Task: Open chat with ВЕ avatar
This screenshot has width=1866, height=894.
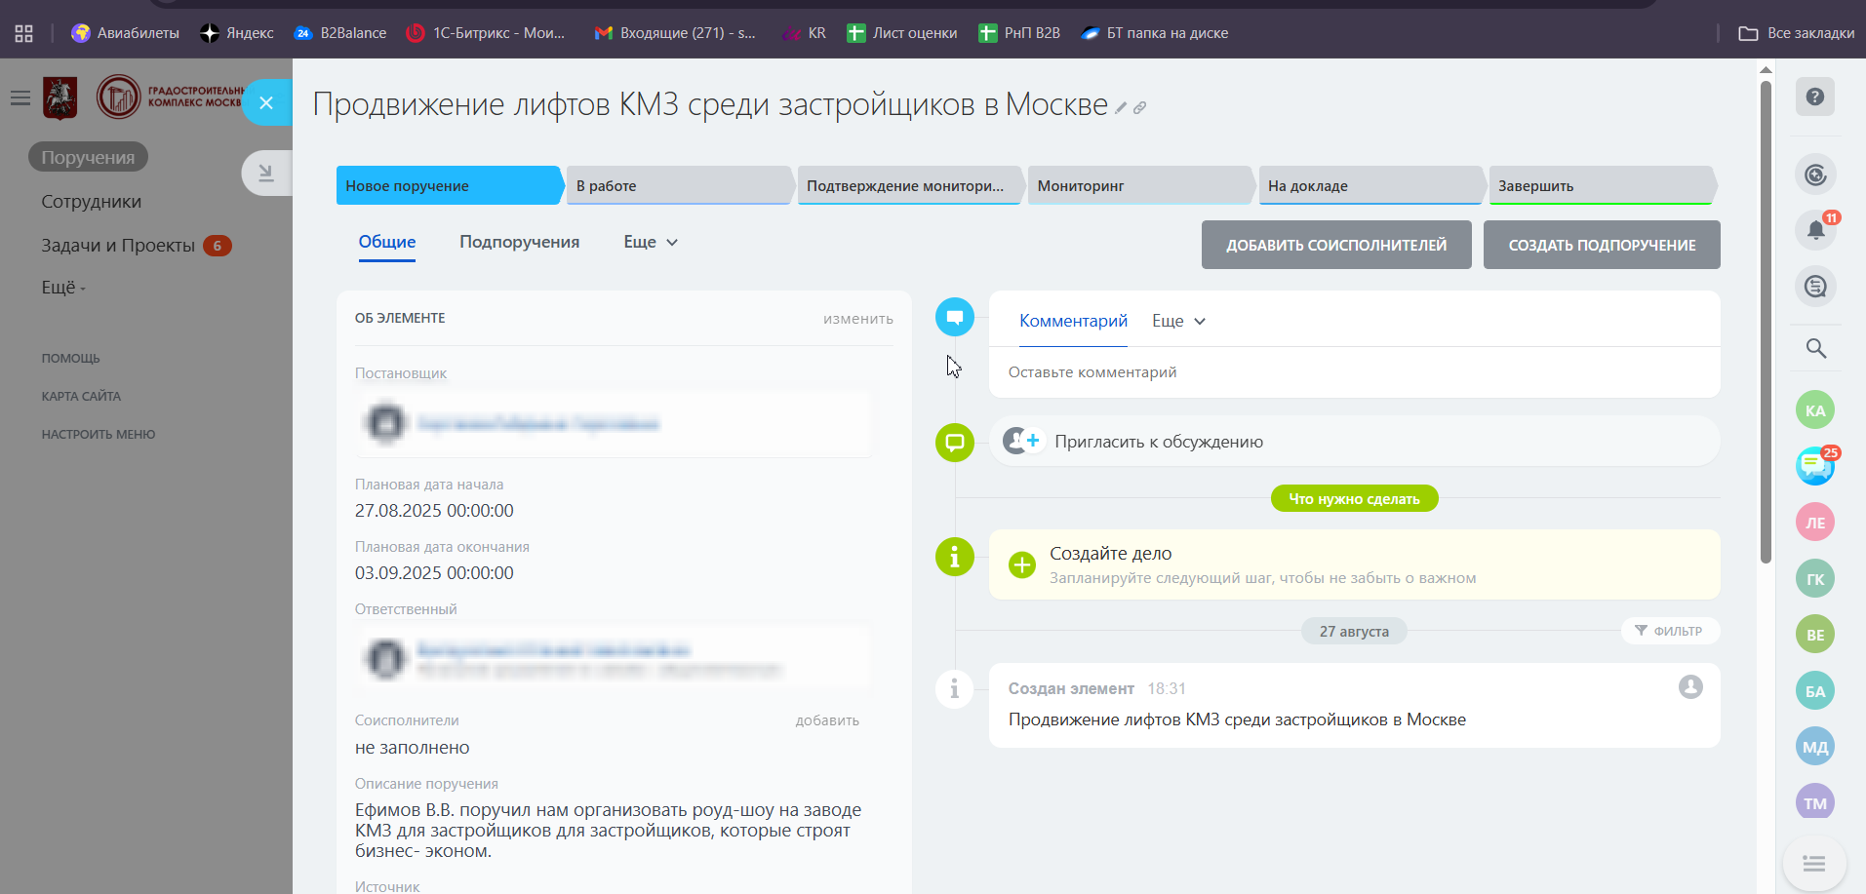Action: pyautogui.click(x=1815, y=635)
